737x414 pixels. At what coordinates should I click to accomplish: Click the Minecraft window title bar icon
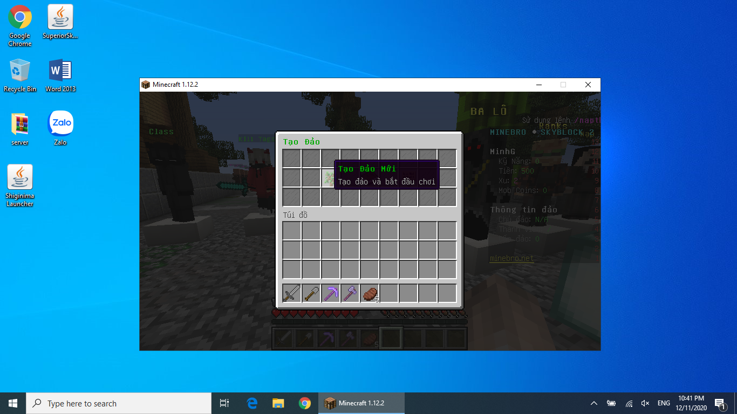tap(146, 85)
